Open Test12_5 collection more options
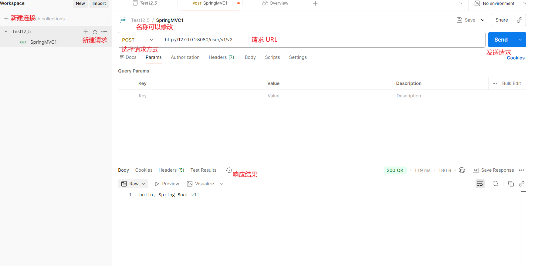This screenshot has height=266, width=535. [104, 32]
